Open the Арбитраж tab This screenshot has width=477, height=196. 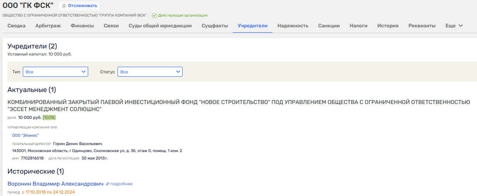tap(48, 26)
